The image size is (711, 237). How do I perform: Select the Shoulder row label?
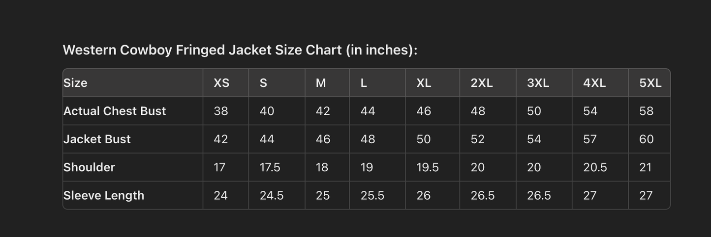click(89, 167)
